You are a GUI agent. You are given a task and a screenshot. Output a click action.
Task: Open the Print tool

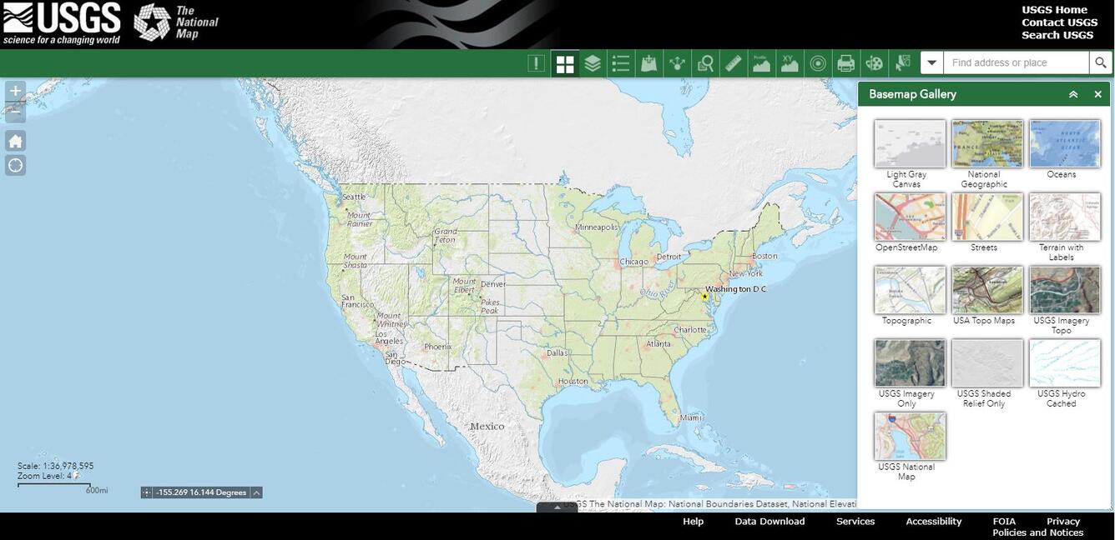pyautogui.click(x=845, y=62)
